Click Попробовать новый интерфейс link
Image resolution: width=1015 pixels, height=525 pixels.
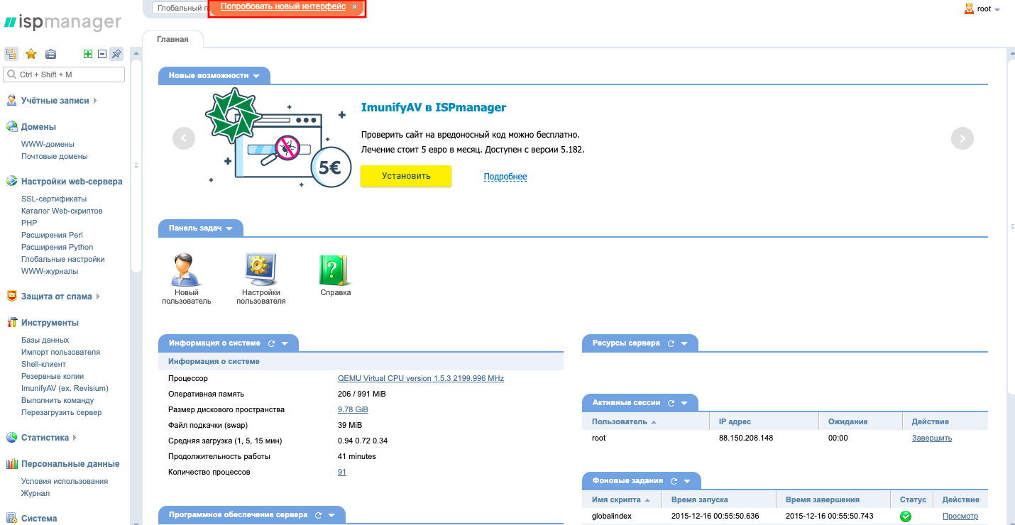point(283,7)
